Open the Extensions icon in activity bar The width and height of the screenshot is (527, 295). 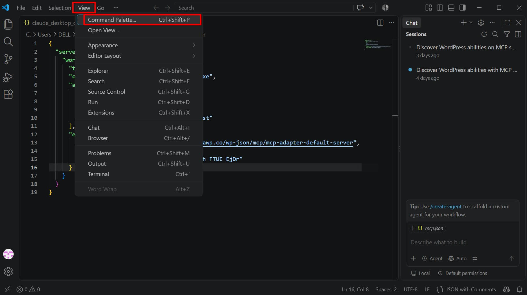8,94
